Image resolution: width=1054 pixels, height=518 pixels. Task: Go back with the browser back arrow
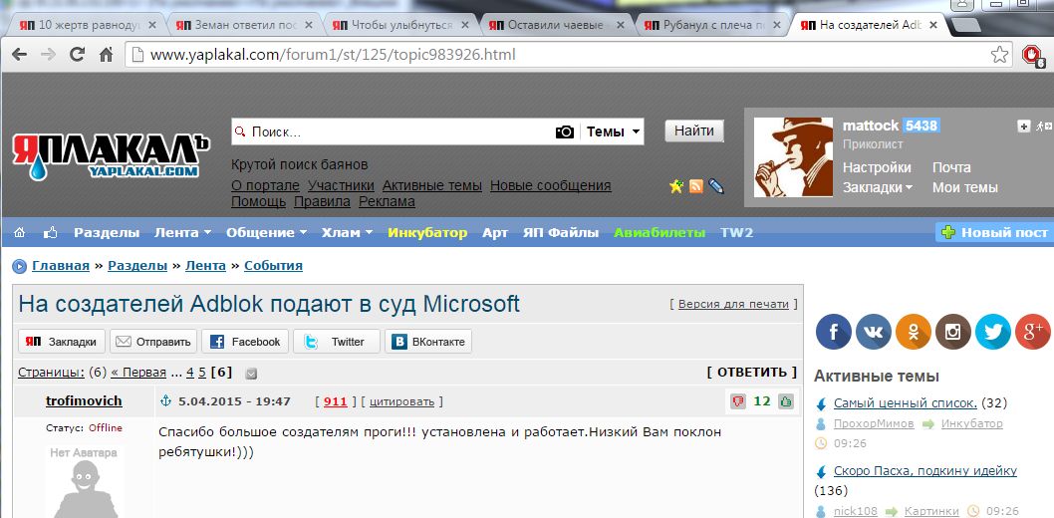pos(19,55)
